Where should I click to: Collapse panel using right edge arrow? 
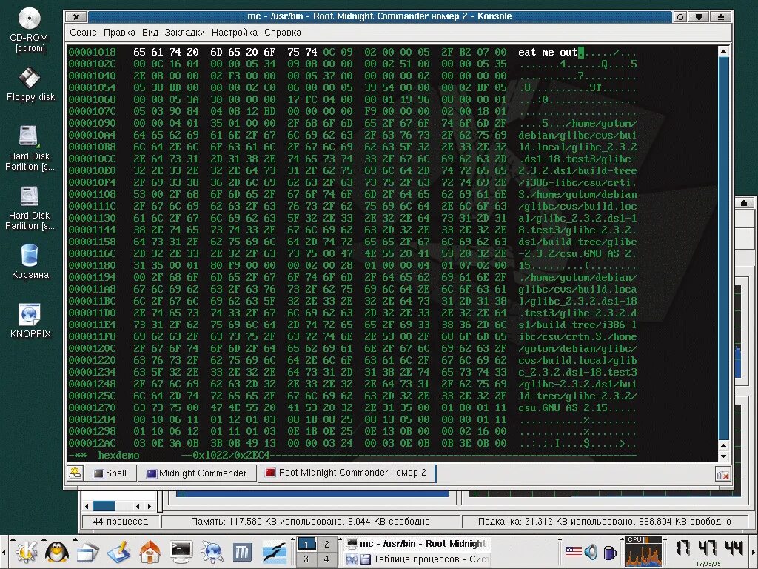coord(754,552)
